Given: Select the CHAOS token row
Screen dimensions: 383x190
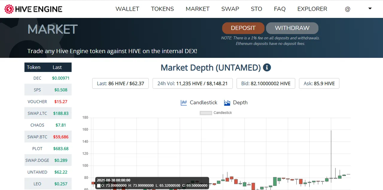Looking at the screenshot, I should 48,125.
